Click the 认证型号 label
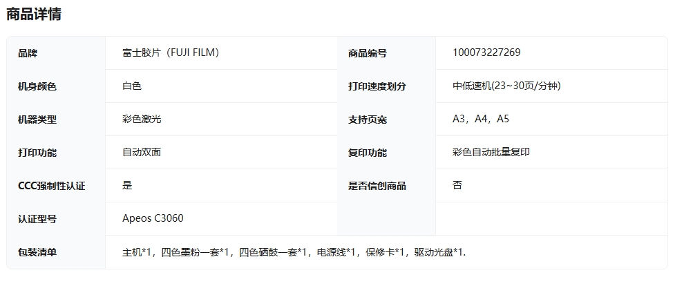The height and width of the screenshot is (286, 675). click(x=37, y=219)
